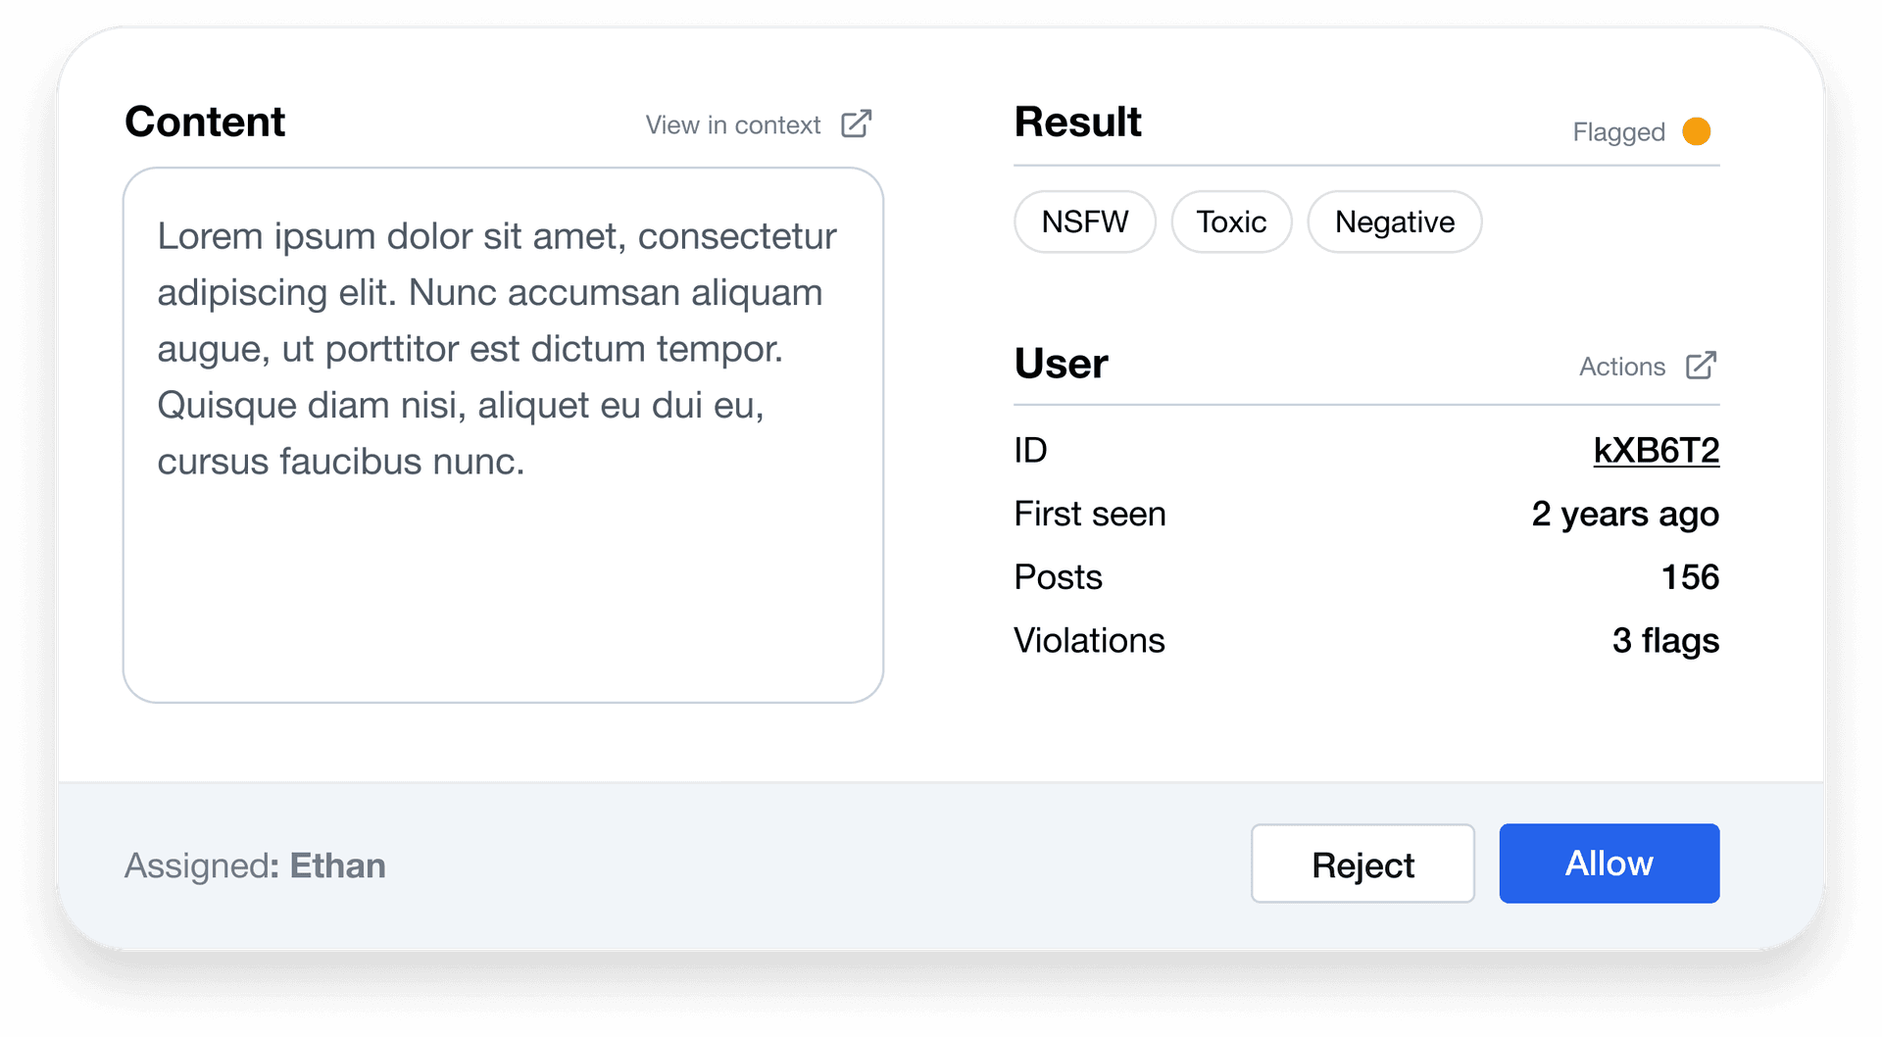Viewport: 1882px width, 1037px height.
Task: Select the Result section header
Action: (x=1077, y=122)
